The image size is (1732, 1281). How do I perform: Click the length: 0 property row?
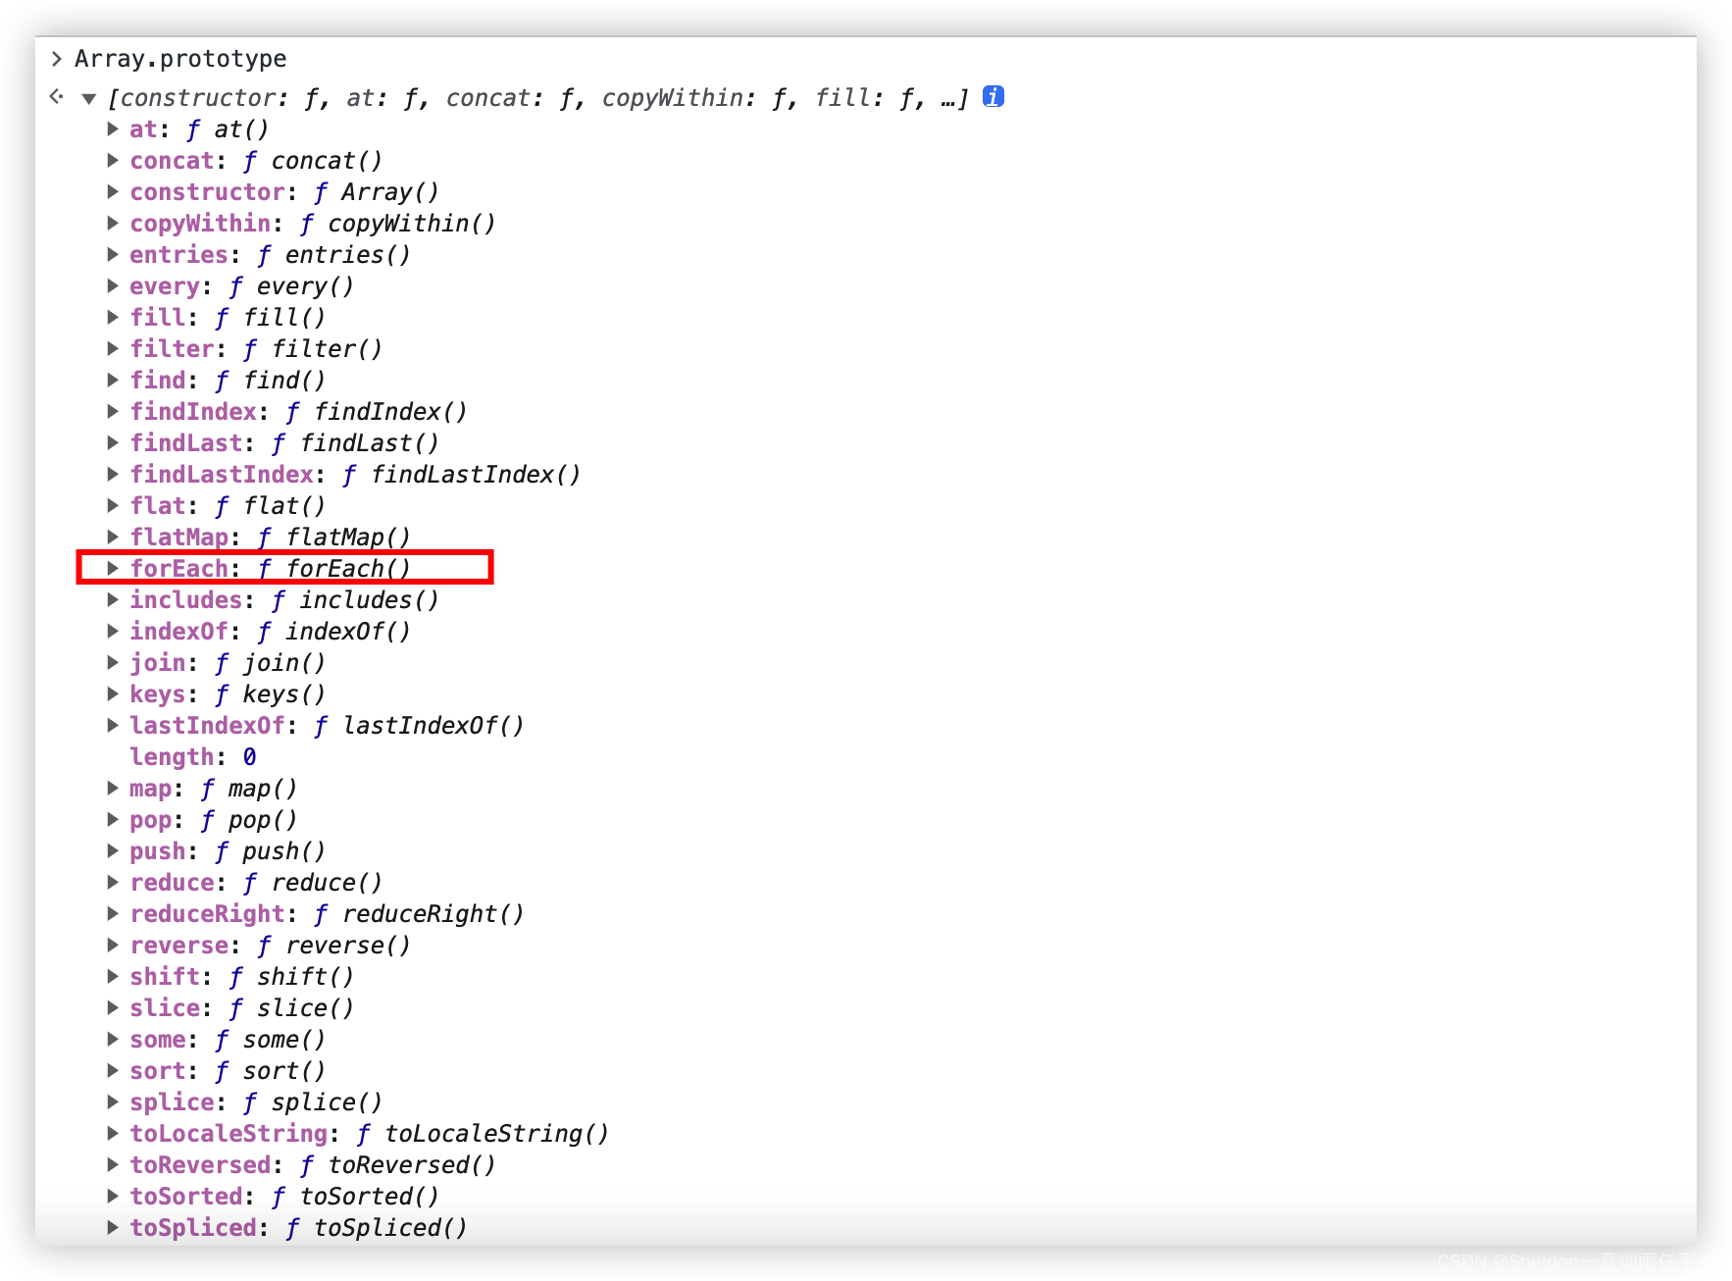point(193,756)
